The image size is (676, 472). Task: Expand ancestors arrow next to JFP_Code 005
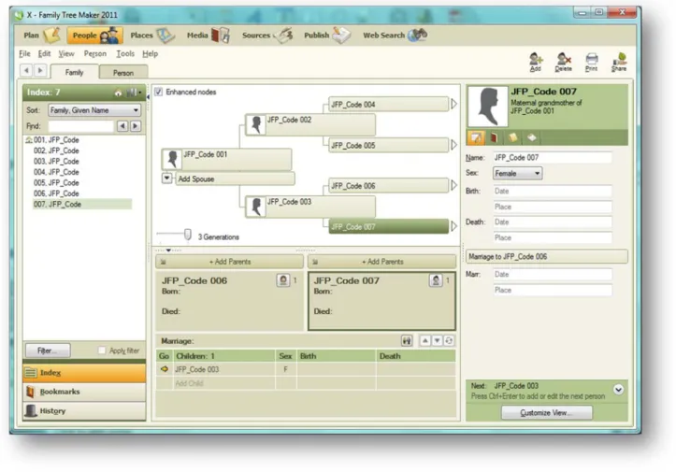pyautogui.click(x=453, y=145)
